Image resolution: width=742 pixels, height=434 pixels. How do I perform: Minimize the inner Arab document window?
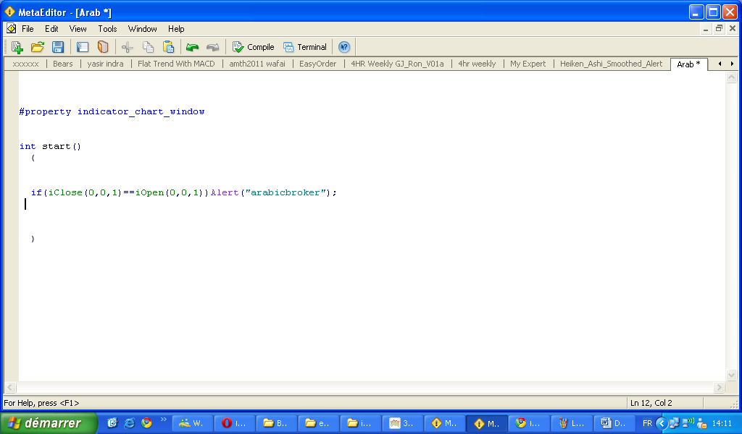(x=706, y=28)
